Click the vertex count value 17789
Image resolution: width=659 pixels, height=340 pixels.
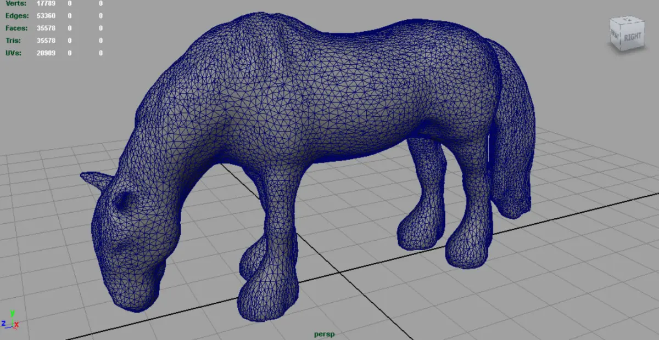pyautogui.click(x=46, y=4)
